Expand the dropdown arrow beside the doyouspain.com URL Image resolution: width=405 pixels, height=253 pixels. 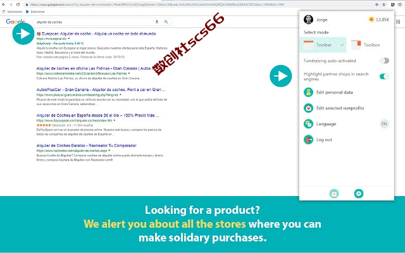115,120
